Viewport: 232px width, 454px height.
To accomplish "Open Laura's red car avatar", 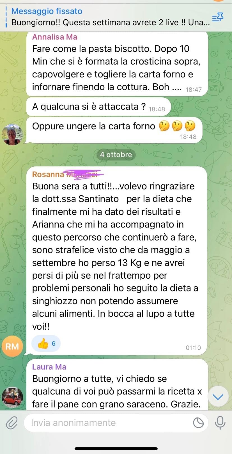I will 12,397.
